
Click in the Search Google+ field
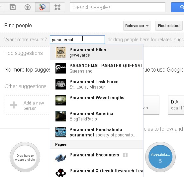pos(118,7)
